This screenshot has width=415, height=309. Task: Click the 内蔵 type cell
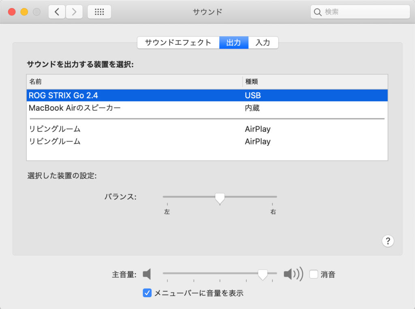click(252, 108)
